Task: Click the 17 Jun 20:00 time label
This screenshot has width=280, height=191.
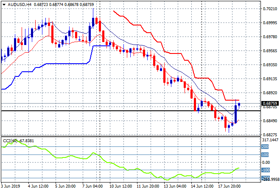Action: (x=229, y=186)
